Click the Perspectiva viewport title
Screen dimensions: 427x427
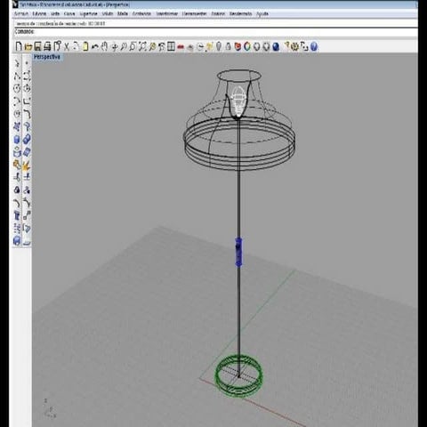click(x=47, y=57)
